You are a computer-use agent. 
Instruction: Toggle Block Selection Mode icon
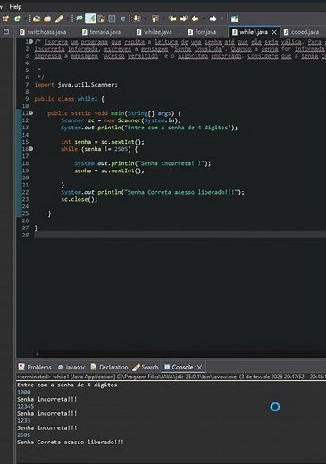(x=112, y=19)
